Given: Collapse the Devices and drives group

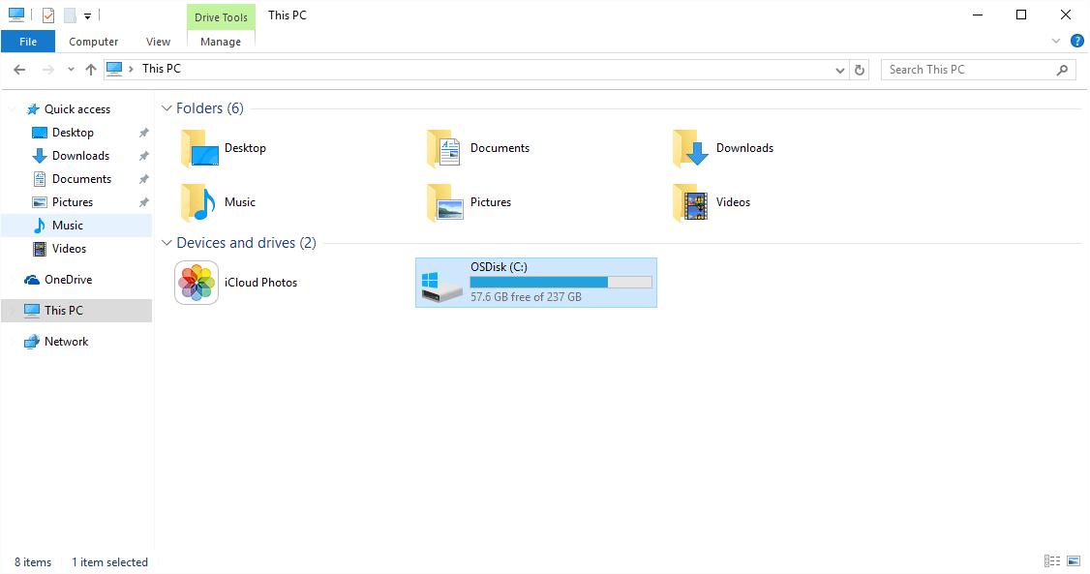Looking at the screenshot, I should pyautogui.click(x=167, y=243).
